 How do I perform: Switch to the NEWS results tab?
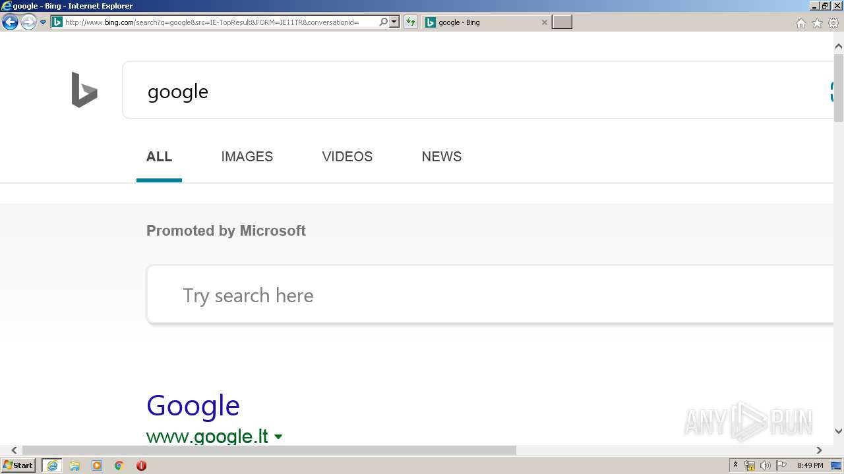(x=442, y=157)
